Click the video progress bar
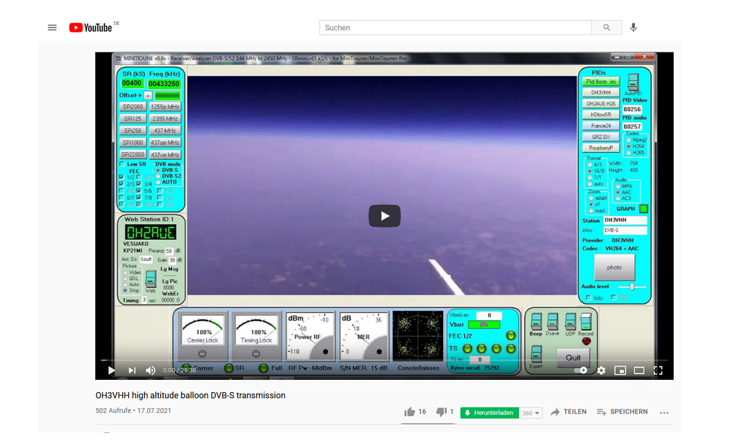 pyautogui.click(x=384, y=360)
